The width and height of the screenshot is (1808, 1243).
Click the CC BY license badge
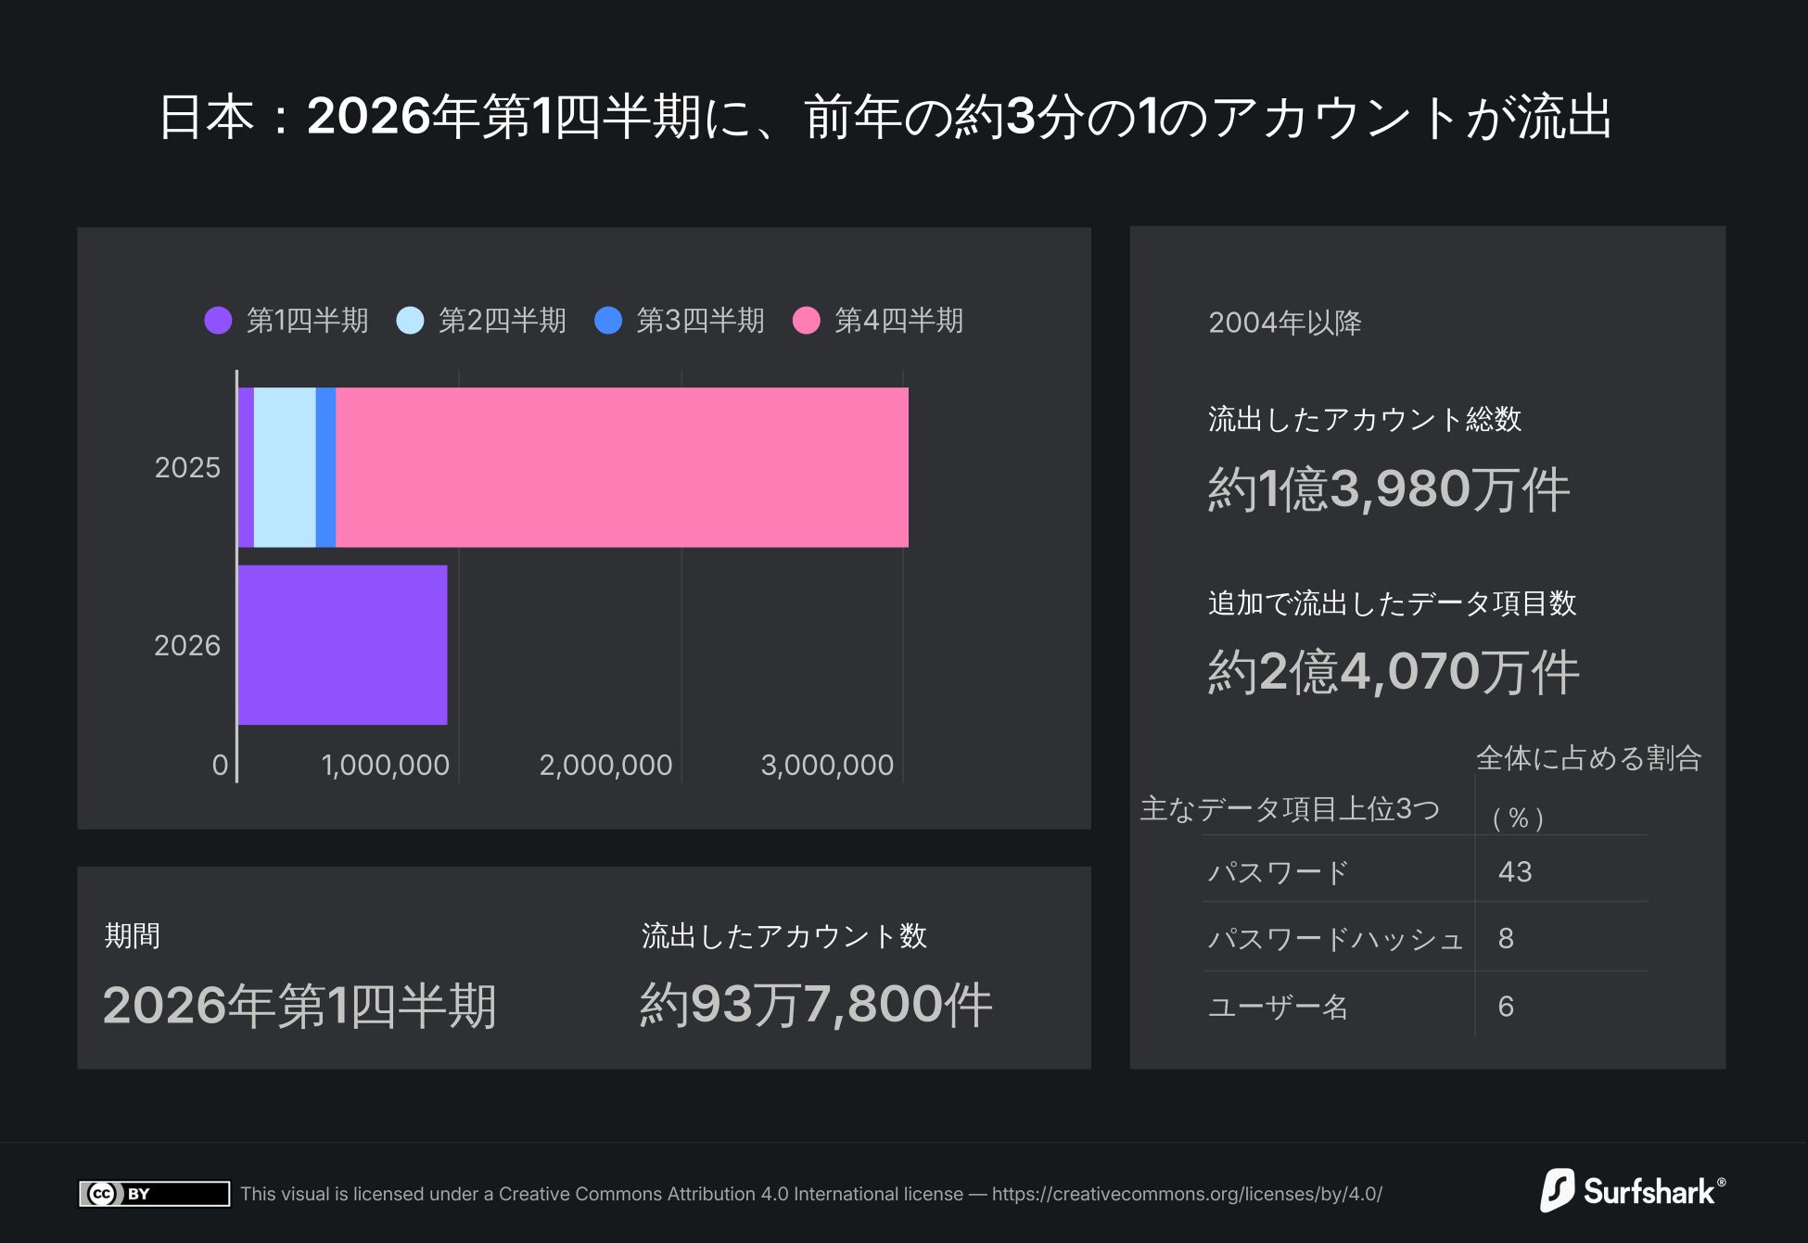[x=154, y=1194]
